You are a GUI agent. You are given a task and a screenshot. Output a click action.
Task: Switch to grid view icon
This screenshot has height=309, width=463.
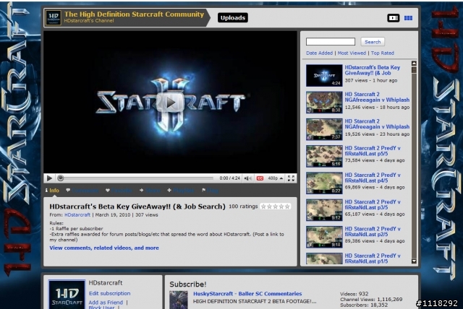click(x=408, y=18)
